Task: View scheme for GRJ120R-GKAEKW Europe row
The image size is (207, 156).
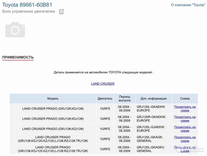Action: pyautogui.click(x=185, y=119)
